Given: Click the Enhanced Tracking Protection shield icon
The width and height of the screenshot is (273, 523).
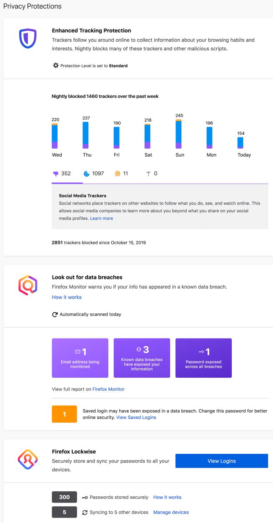Looking at the screenshot, I should [28, 38].
